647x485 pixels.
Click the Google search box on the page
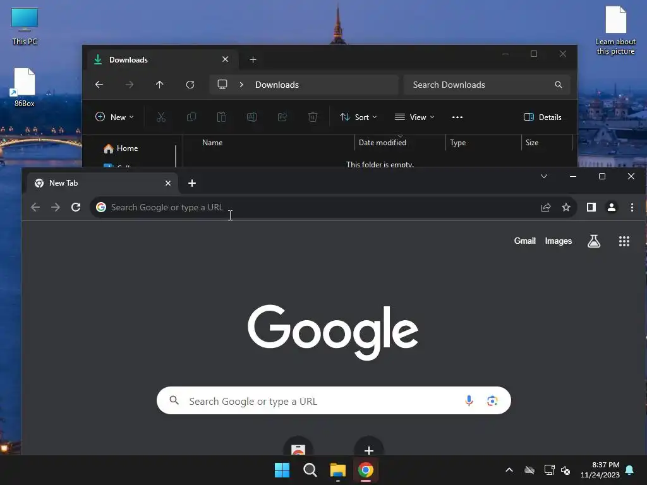point(334,400)
